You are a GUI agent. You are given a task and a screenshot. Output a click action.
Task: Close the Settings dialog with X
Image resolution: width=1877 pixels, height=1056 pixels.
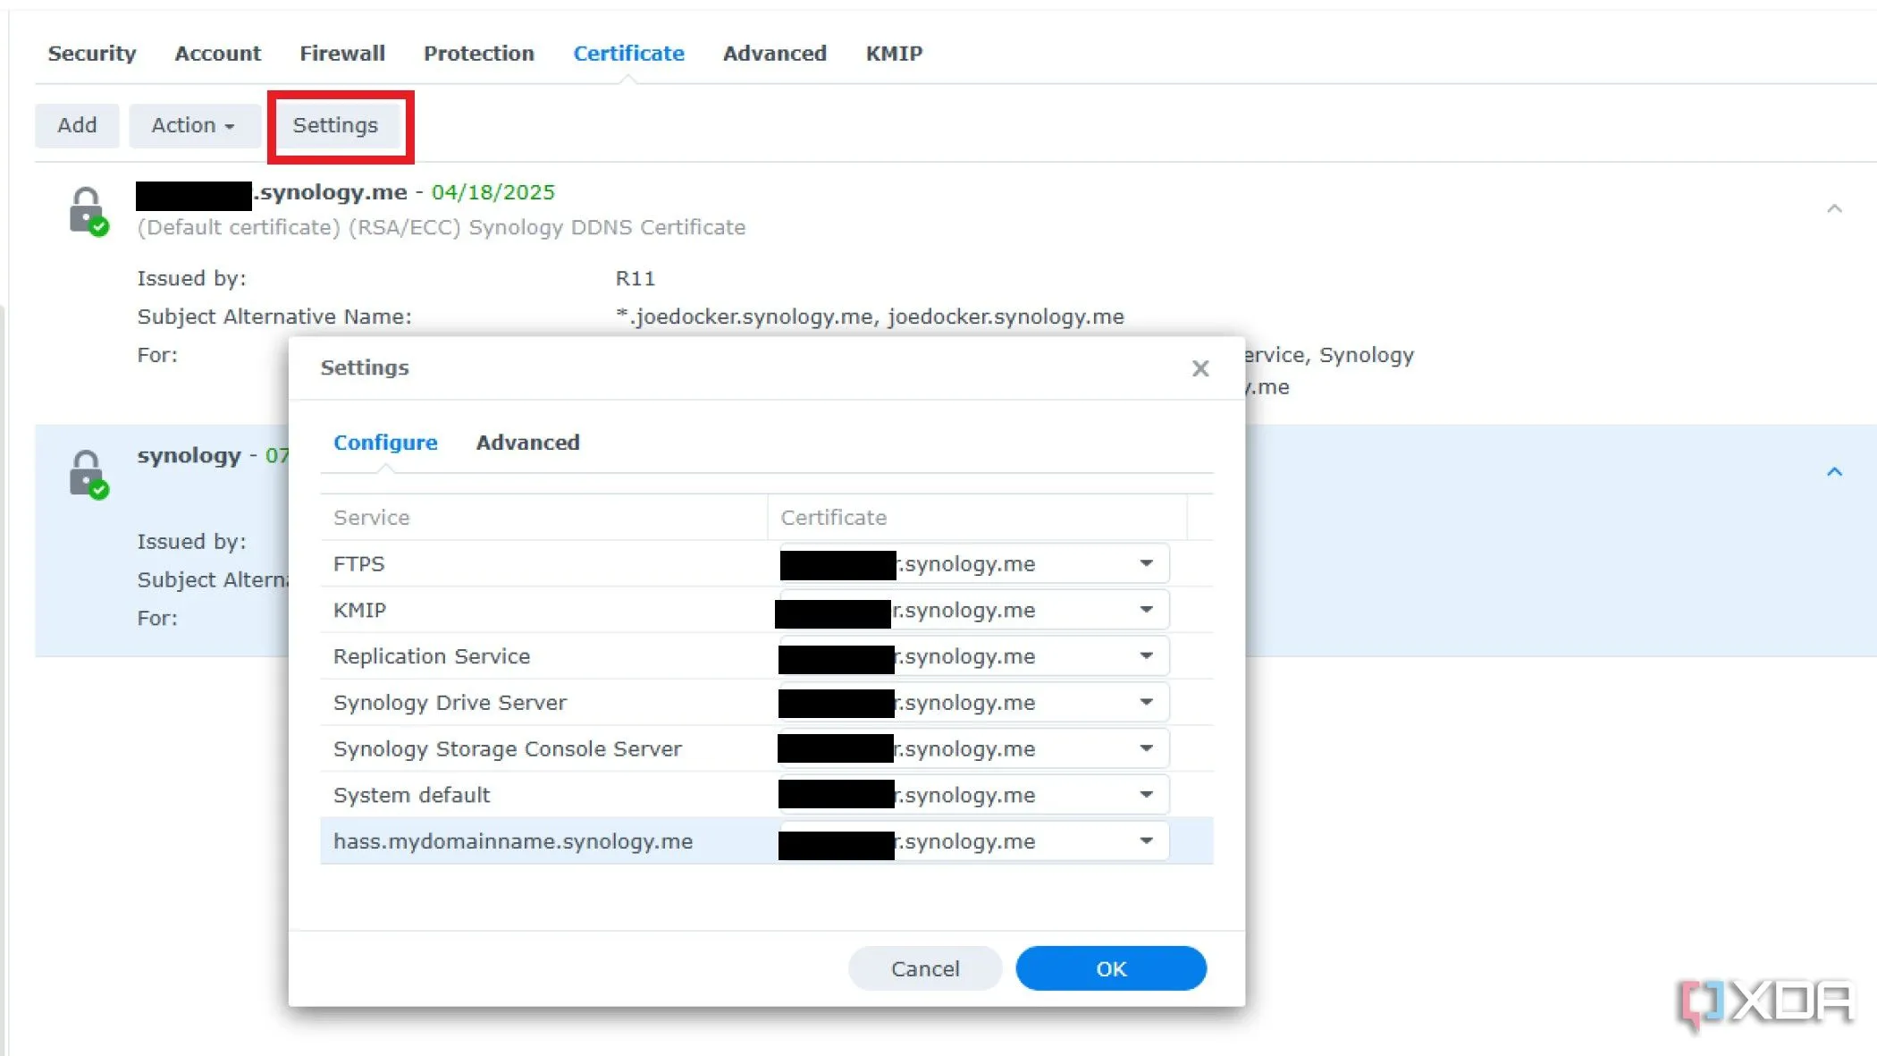[1200, 368]
